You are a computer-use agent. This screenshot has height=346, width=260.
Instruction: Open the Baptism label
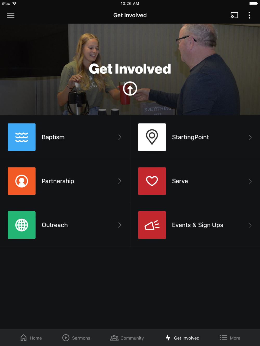tap(53, 137)
